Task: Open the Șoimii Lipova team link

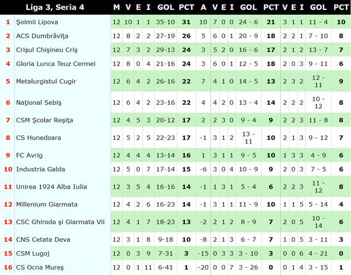Action: point(39,22)
